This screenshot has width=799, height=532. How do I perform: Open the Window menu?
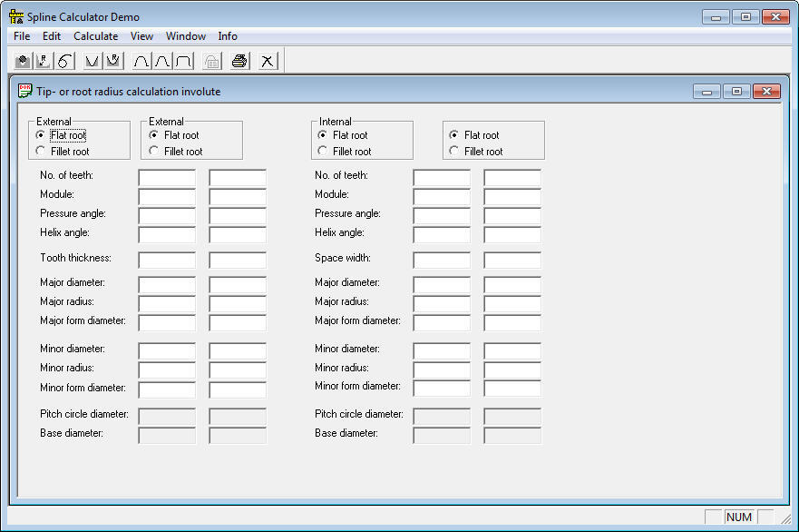pyautogui.click(x=185, y=36)
